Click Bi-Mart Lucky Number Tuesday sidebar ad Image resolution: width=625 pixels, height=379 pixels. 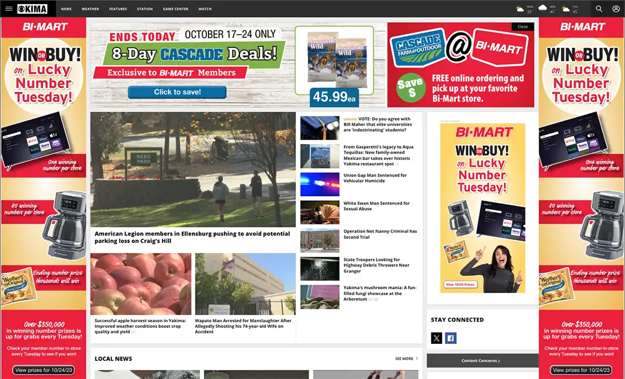point(483,208)
